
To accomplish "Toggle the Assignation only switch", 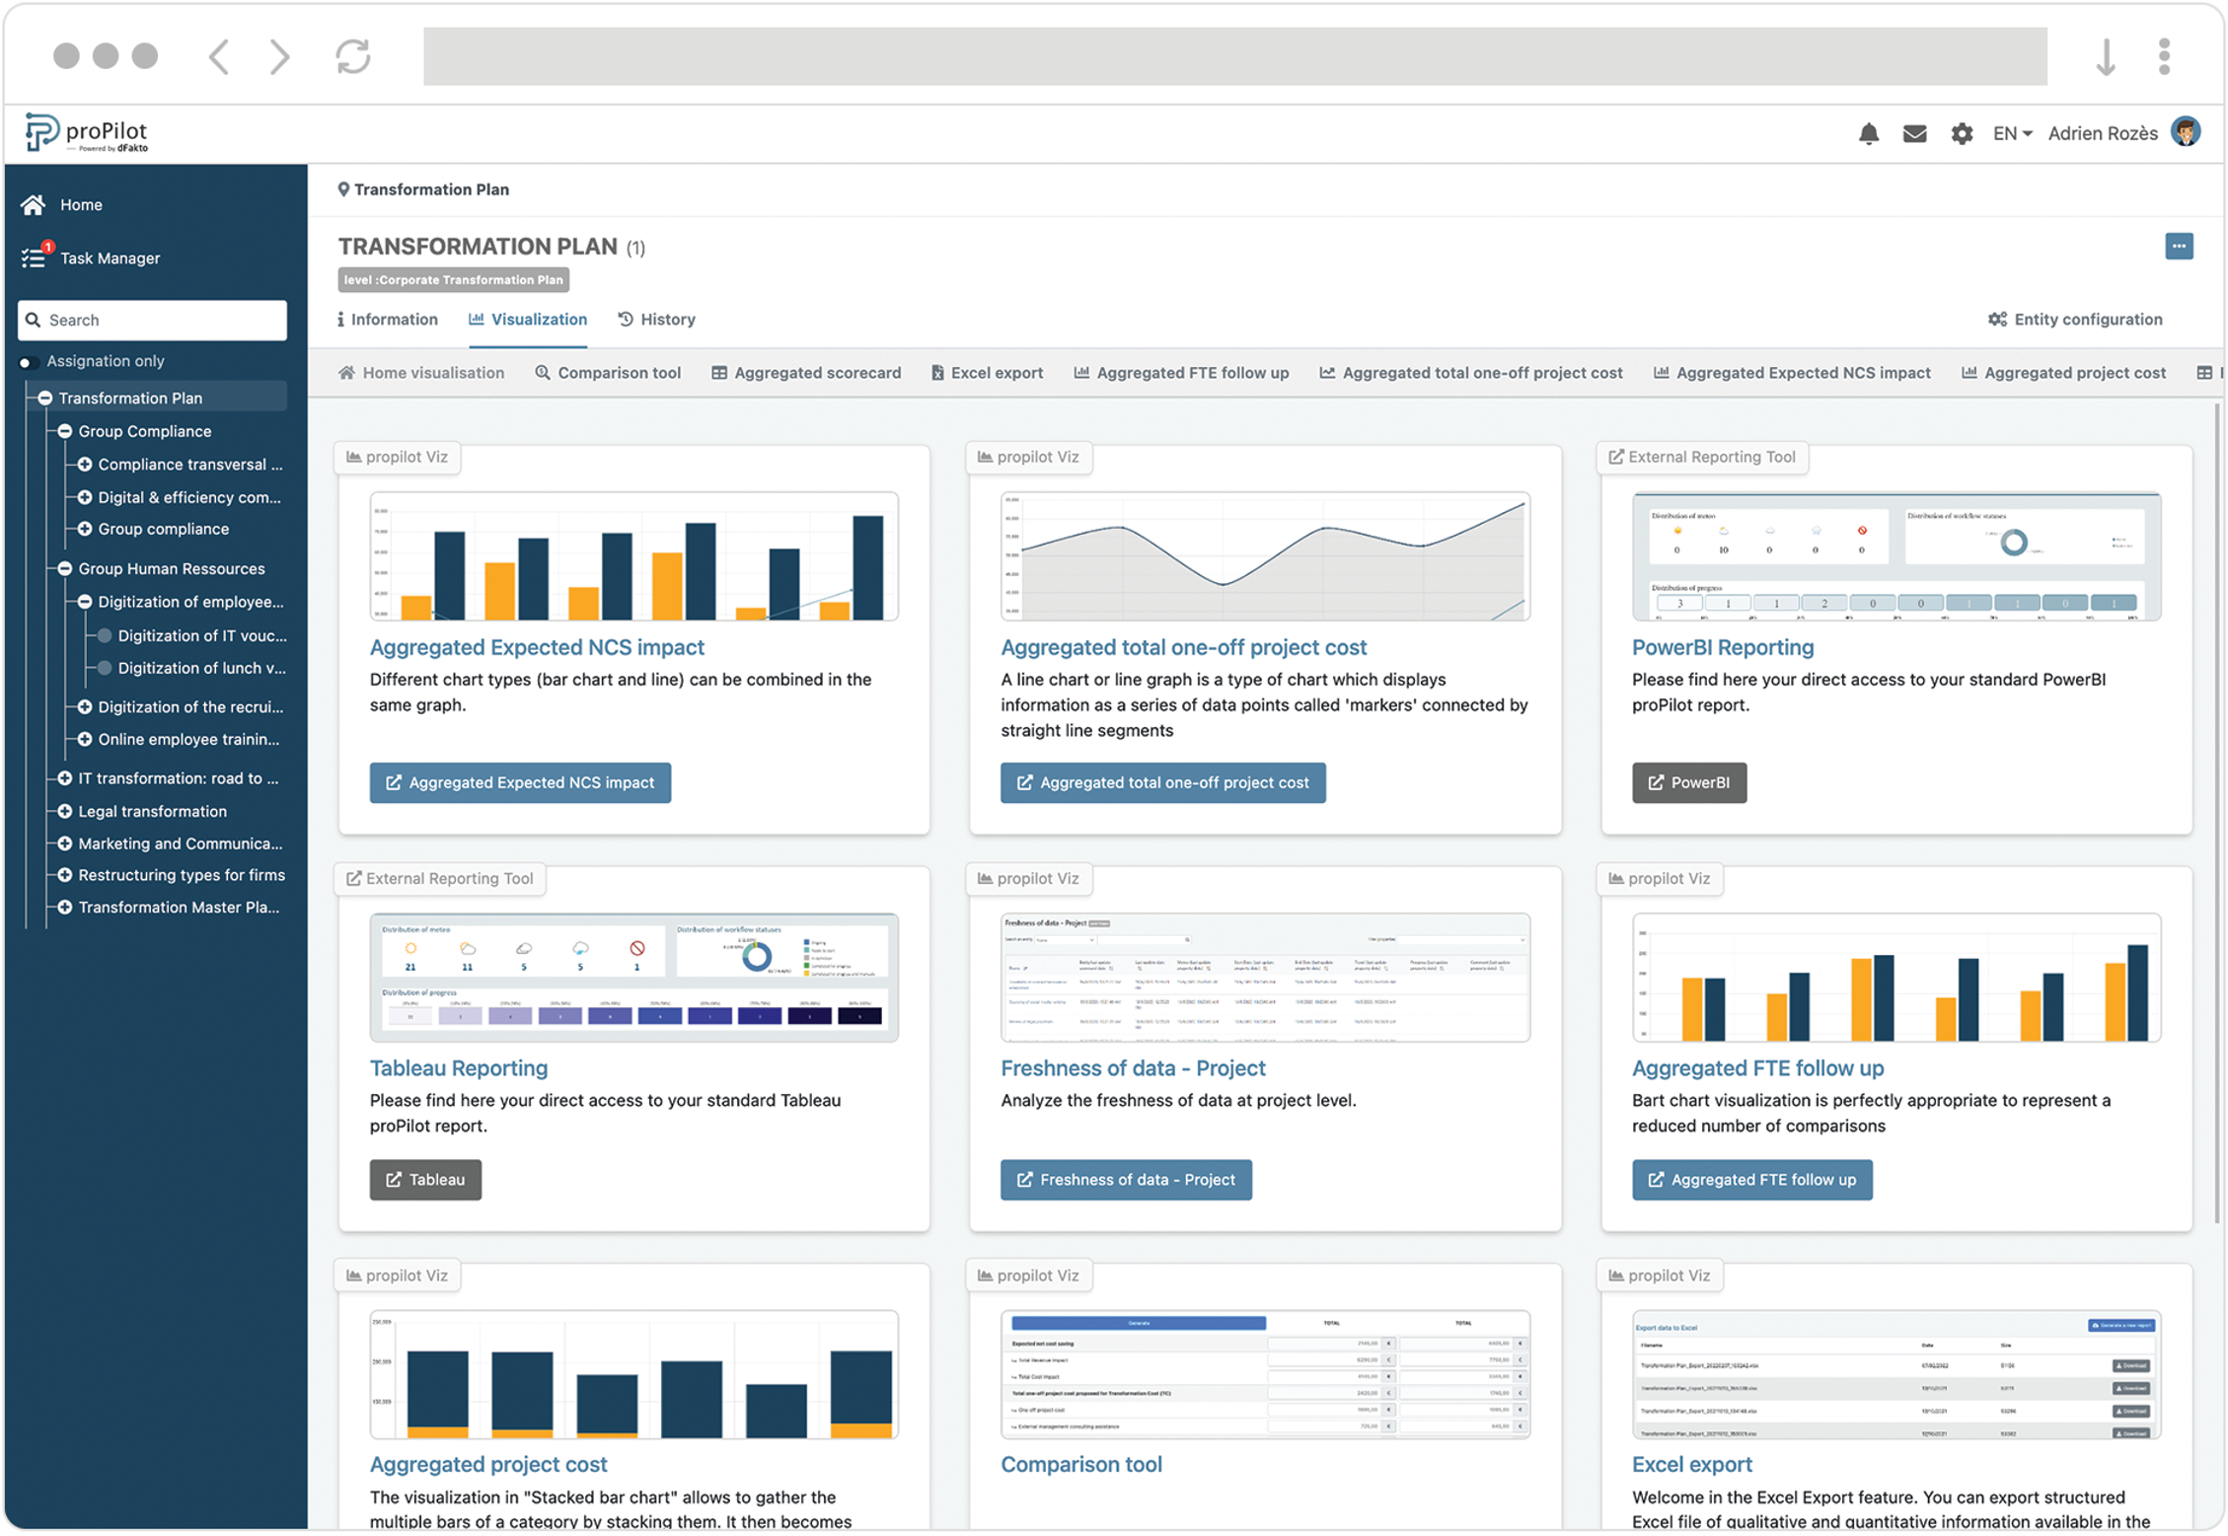I will tap(28, 362).
